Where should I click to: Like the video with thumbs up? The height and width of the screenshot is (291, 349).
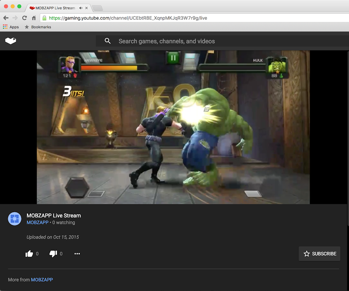(29, 254)
